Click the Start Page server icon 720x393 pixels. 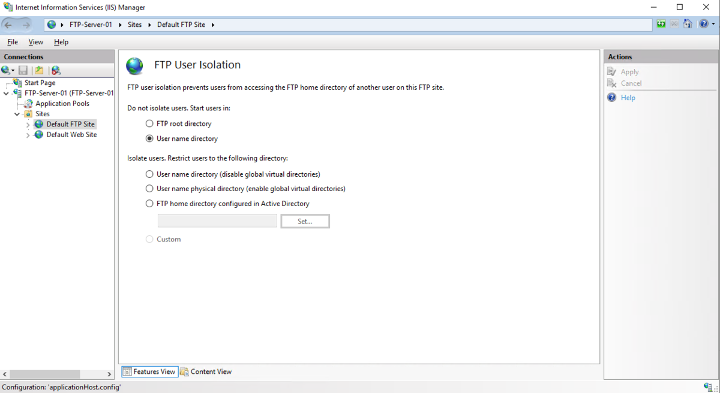pyautogui.click(x=18, y=83)
